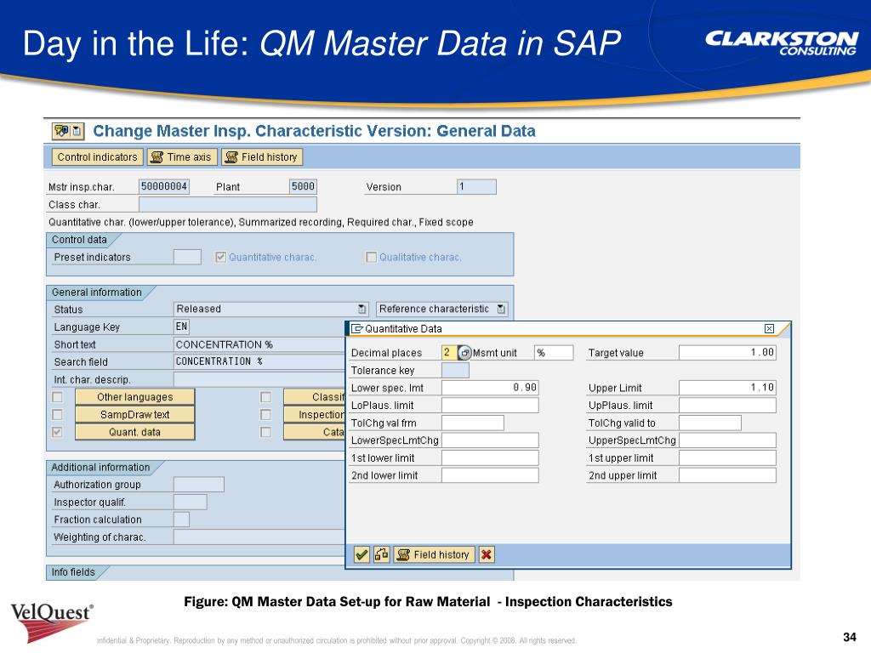The width and height of the screenshot is (871, 653).
Task: Click the Fraction calculation field
Action: [x=182, y=520]
